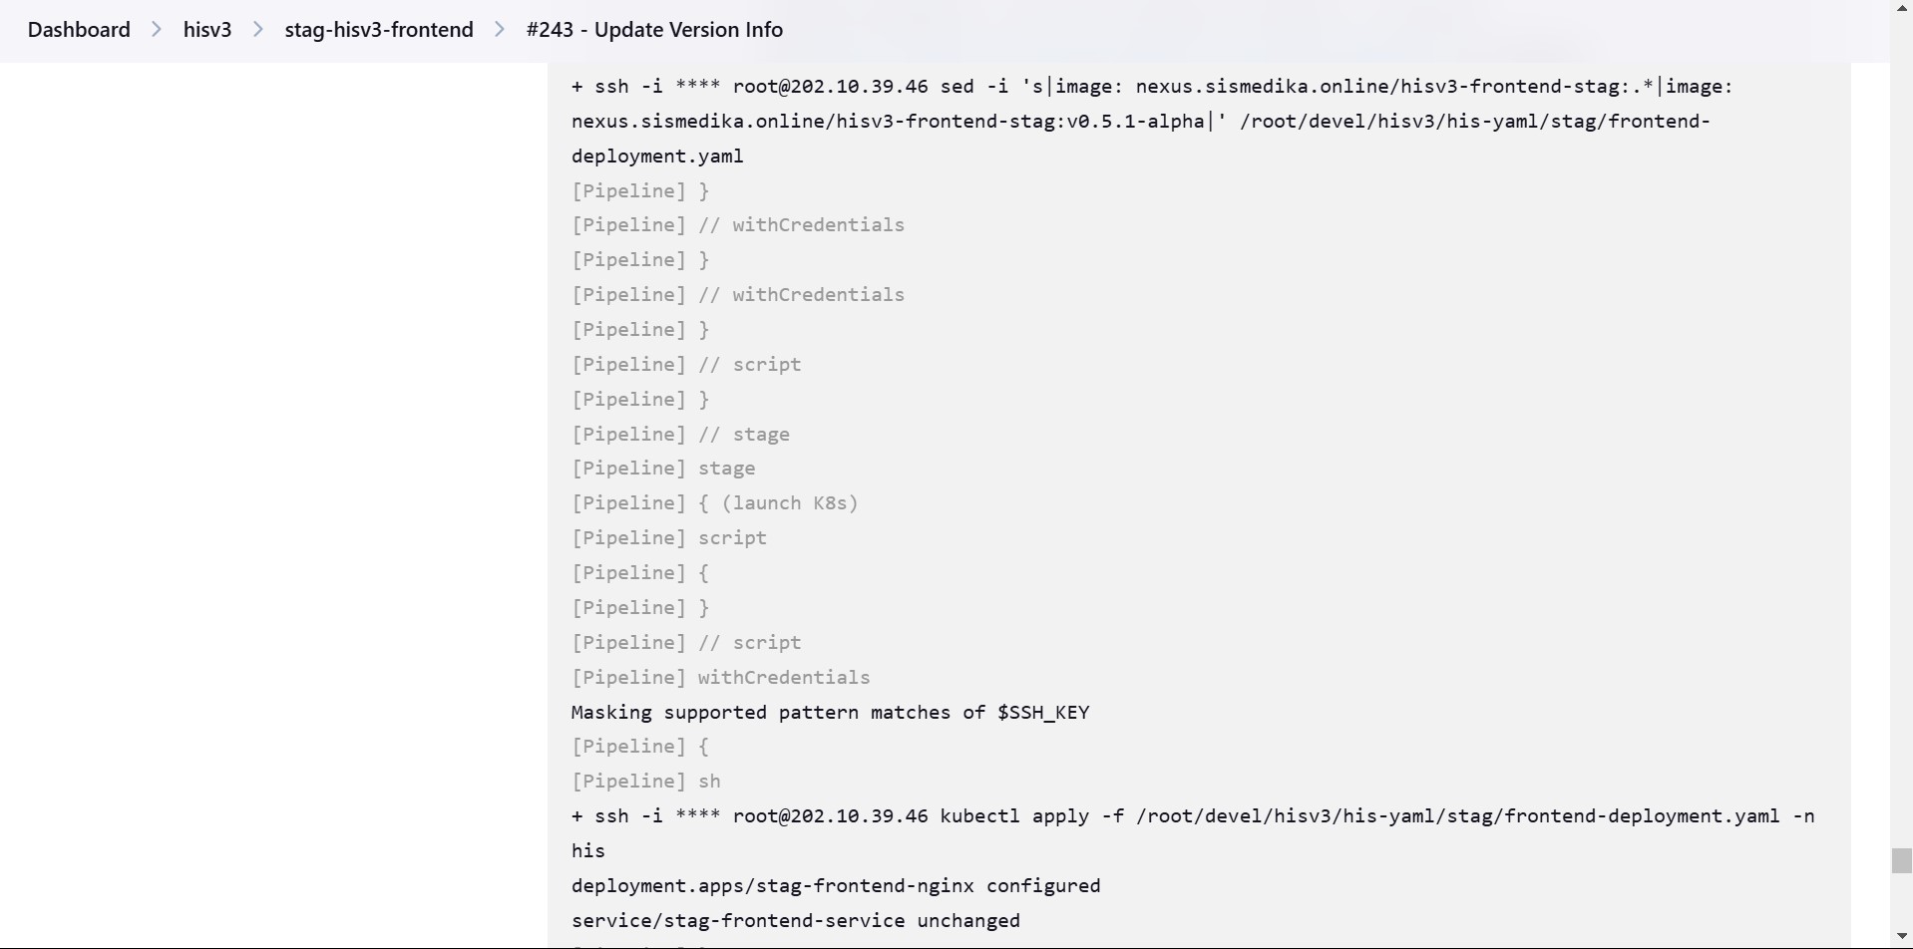This screenshot has height=949, width=1913.
Task: Click the scrollbar down arrow
Action: point(1901,936)
